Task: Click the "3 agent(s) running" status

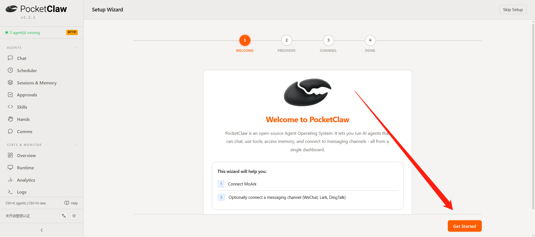Action: (x=25, y=33)
